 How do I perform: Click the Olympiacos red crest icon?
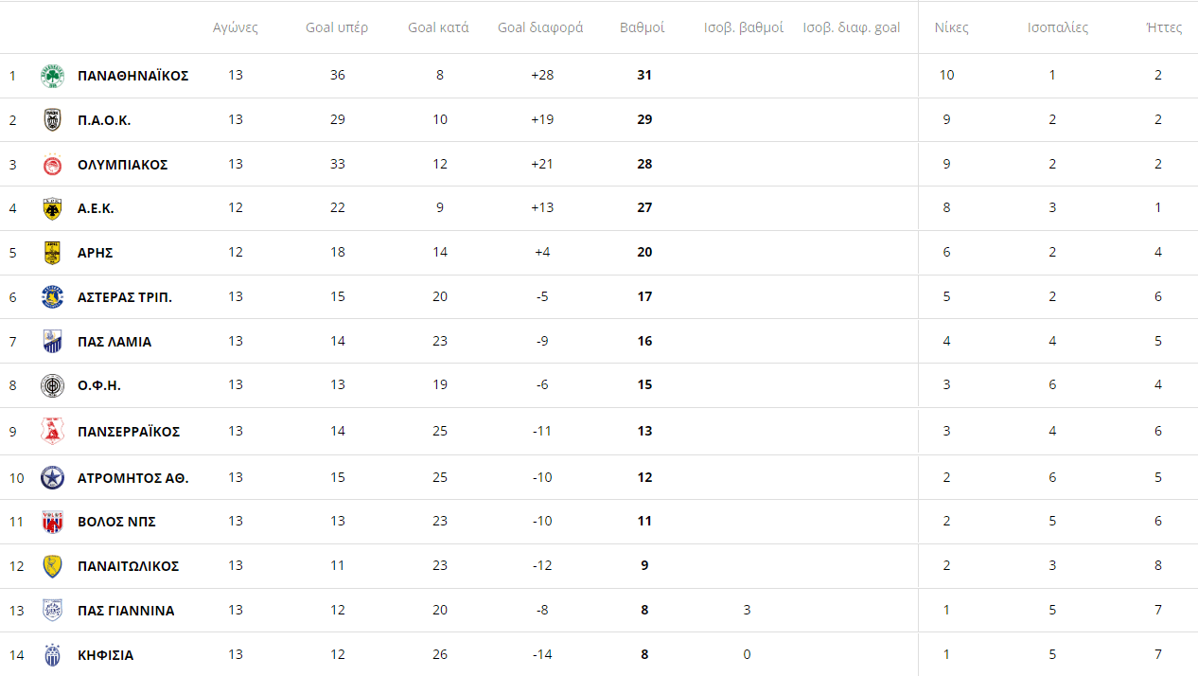point(52,165)
